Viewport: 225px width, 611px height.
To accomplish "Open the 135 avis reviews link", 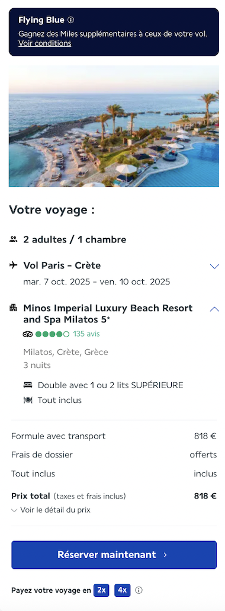I will tap(86, 334).
